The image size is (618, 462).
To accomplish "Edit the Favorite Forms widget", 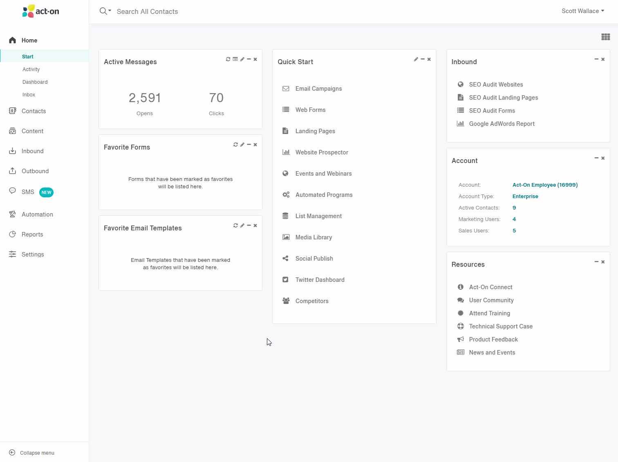I will [x=242, y=145].
